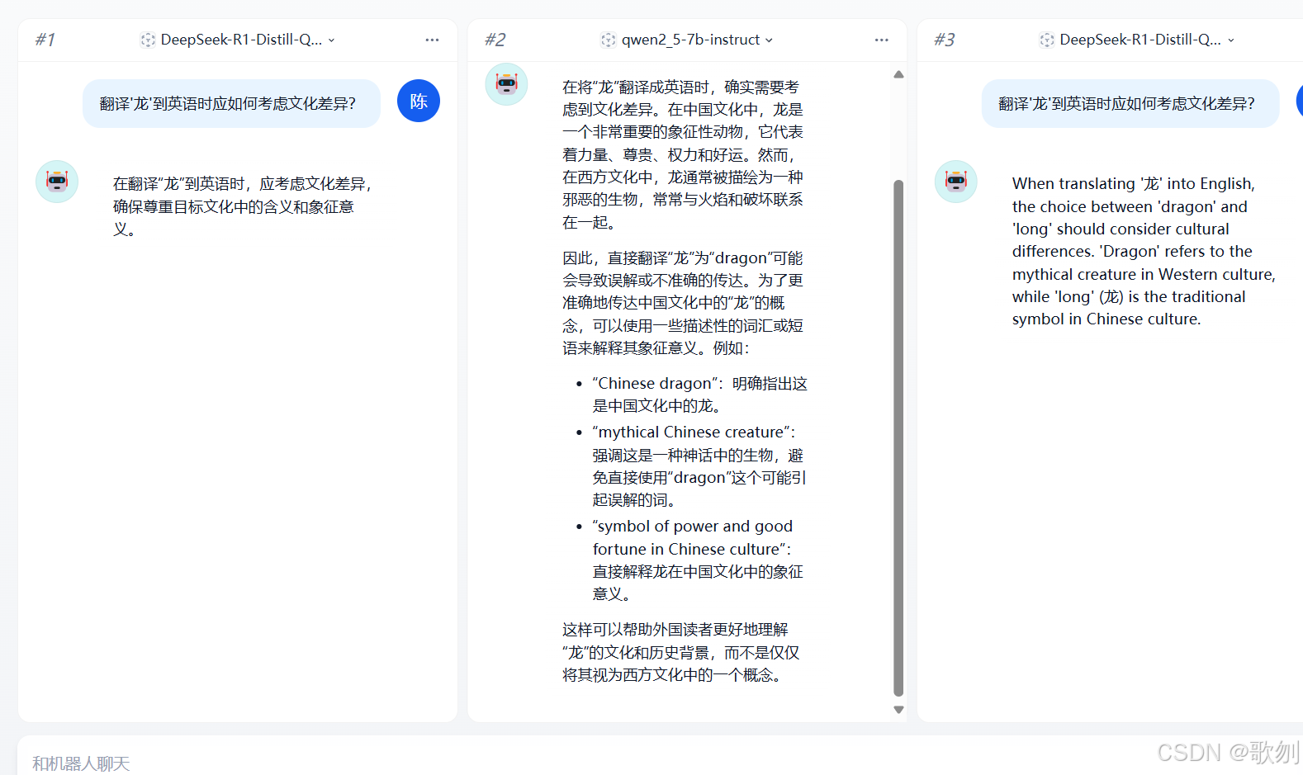Click the robot avatar in panel #1
The image size is (1303, 775).
coord(57,182)
